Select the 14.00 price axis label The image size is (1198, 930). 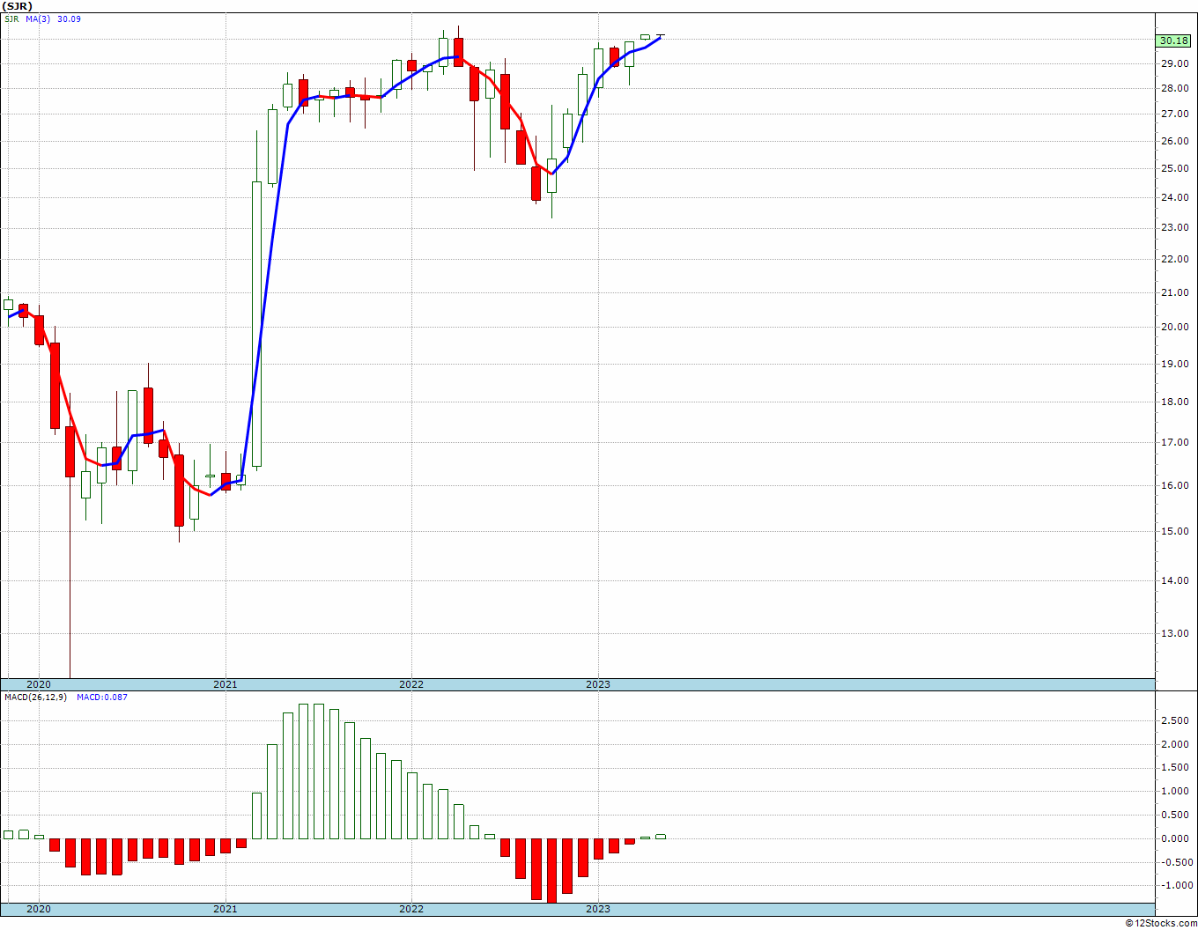(1175, 580)
